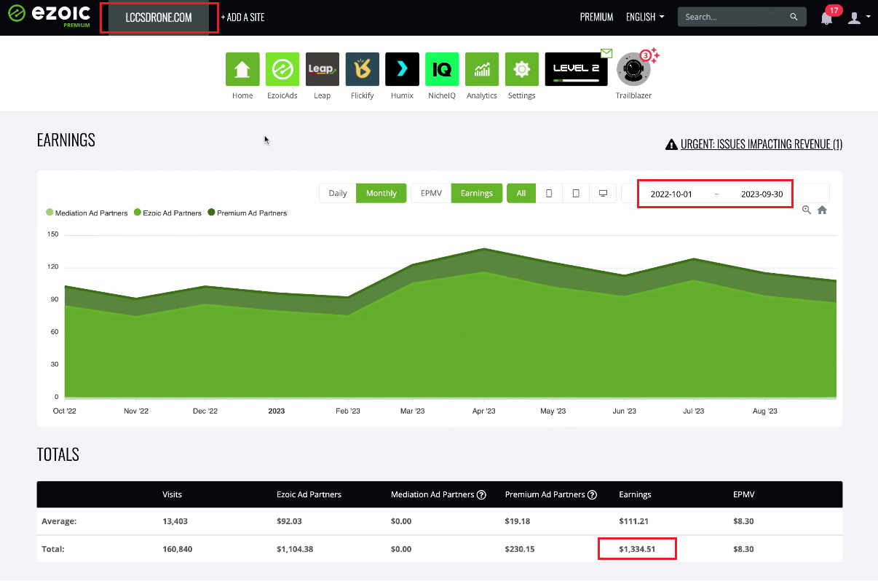Click the Ezoic logo
The height and width of the screenshot is (581, 878).
point(50,16)
